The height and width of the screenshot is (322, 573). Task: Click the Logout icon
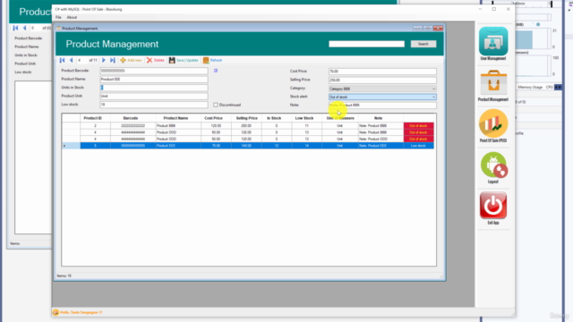click(x=493, y=167)
